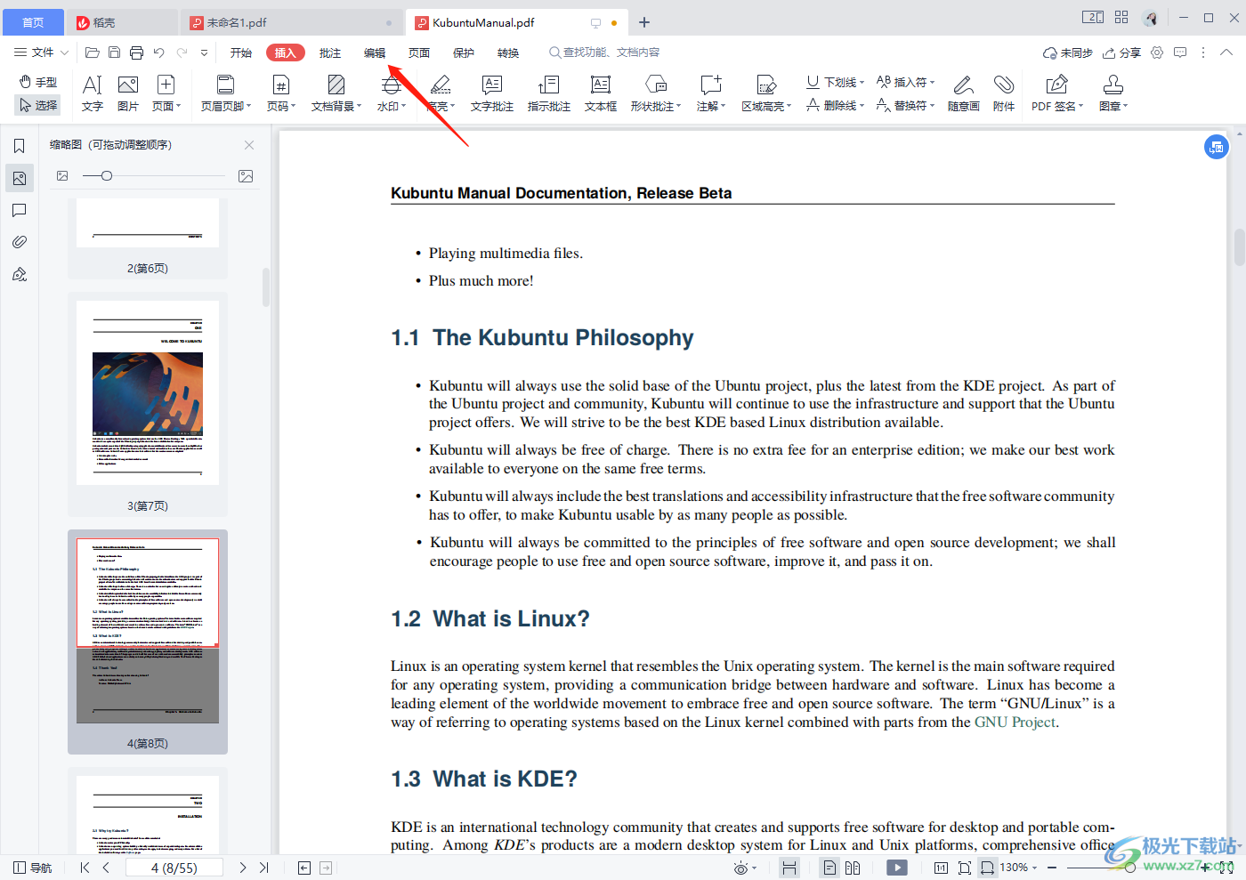This screenshot has height=880, width=1246.
Task: Start slideshow play mode in status bar
Action: pos(897,868)
